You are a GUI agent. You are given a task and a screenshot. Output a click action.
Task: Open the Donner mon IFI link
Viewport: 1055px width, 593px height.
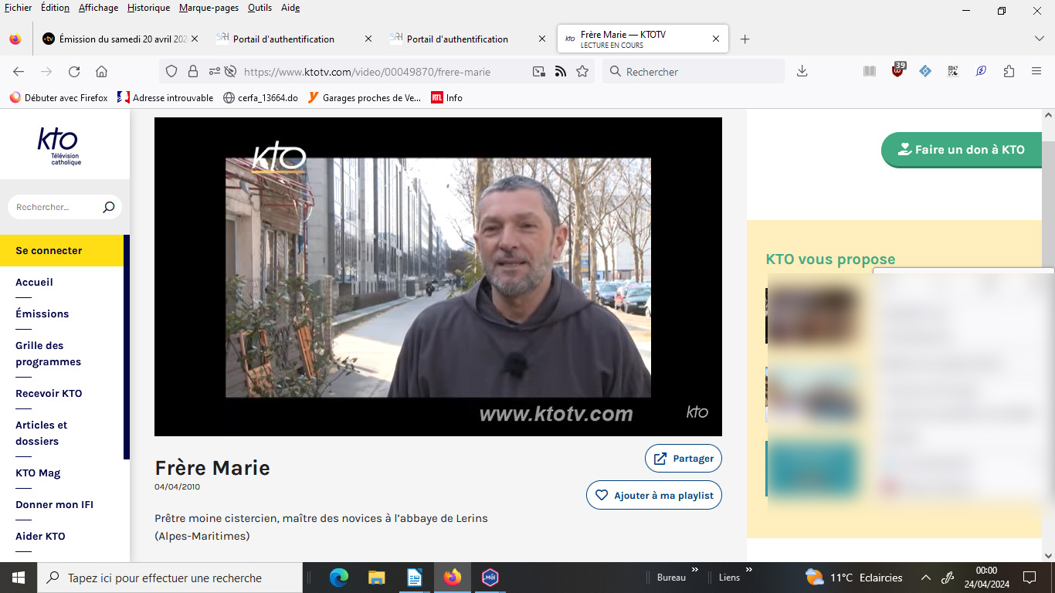54,504
